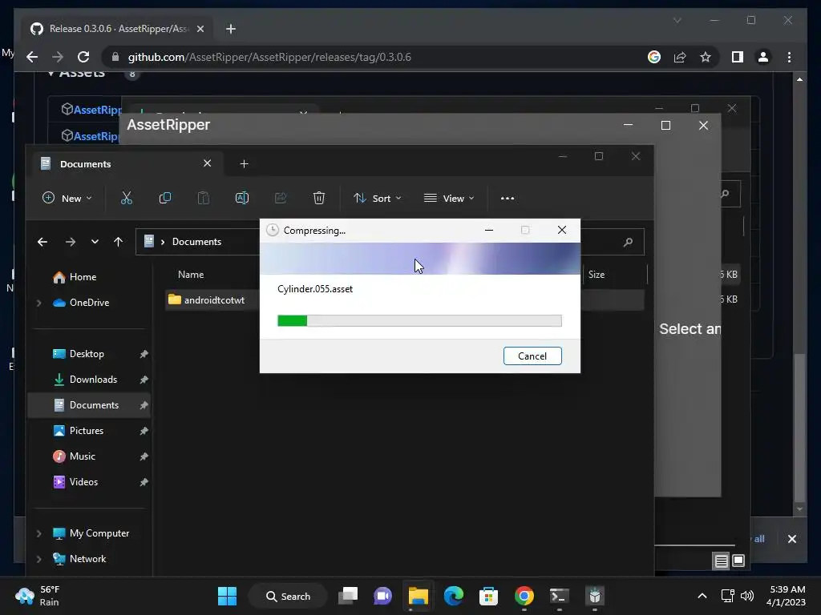Open the Windows Start menu
The width and height of the screenshot is (821, 615).
point(227,596)
